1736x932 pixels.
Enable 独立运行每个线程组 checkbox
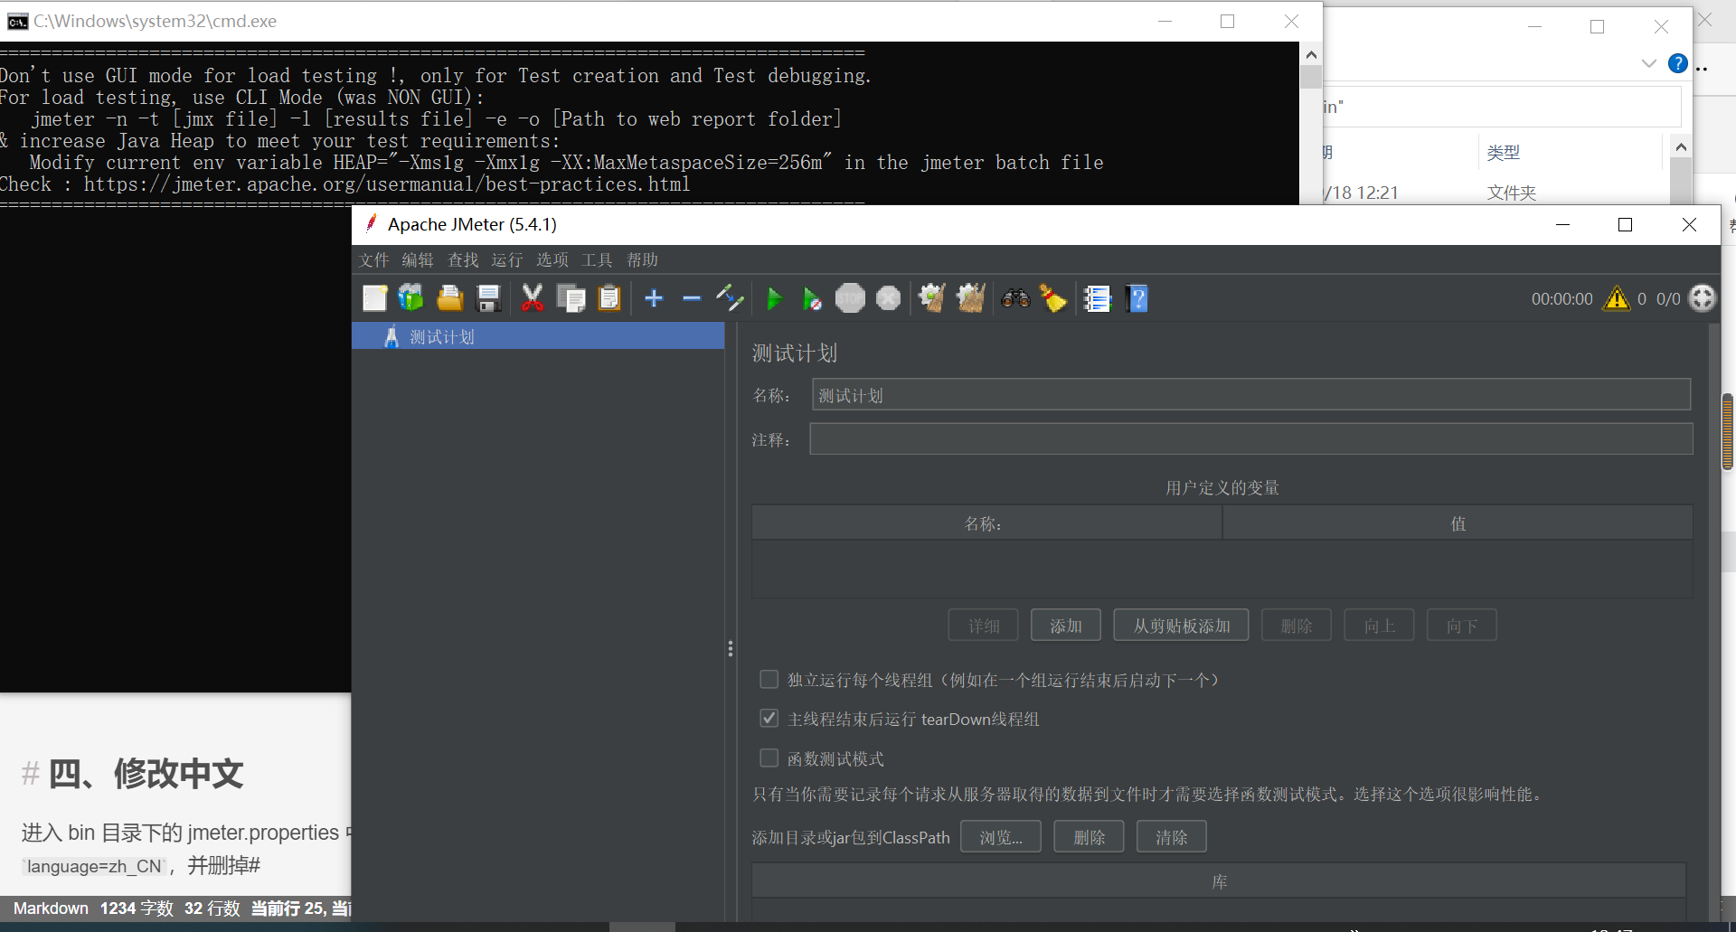tap(769, 679)
